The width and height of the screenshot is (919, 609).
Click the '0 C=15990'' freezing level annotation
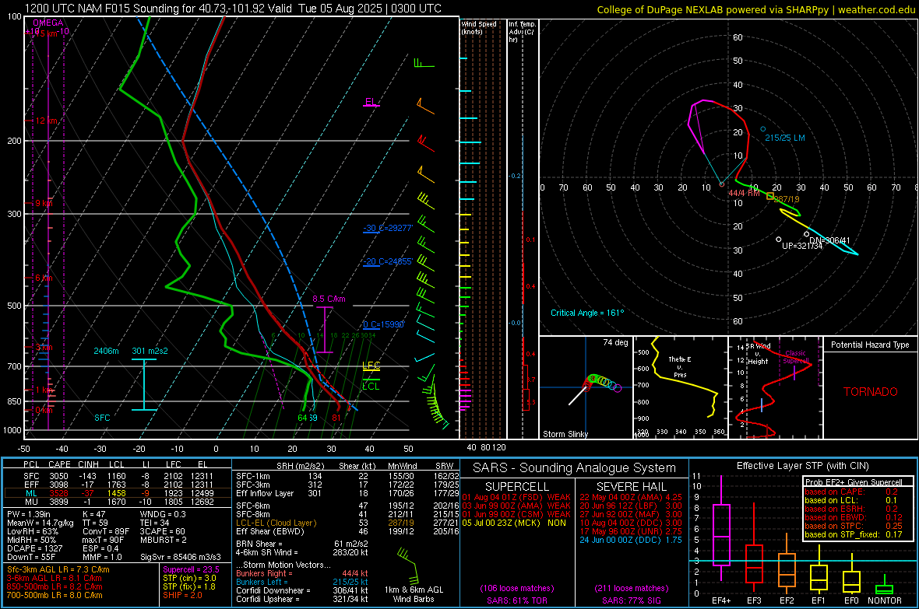pos(383,324)
